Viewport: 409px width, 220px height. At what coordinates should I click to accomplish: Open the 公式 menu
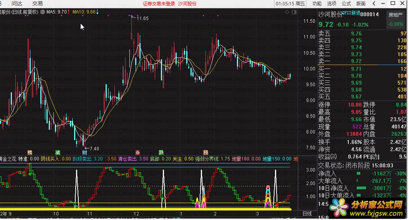coord(346,3)
